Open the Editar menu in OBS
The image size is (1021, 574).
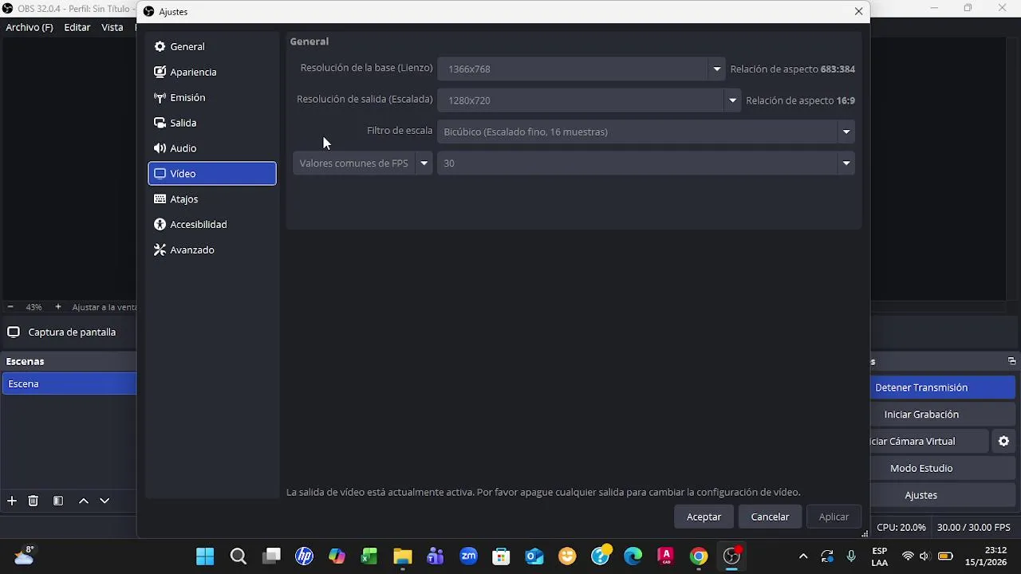click(77, 27)
